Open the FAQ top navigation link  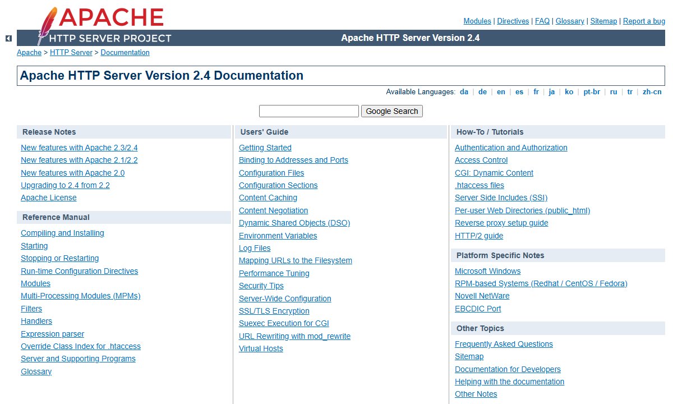tap(542, 21)
